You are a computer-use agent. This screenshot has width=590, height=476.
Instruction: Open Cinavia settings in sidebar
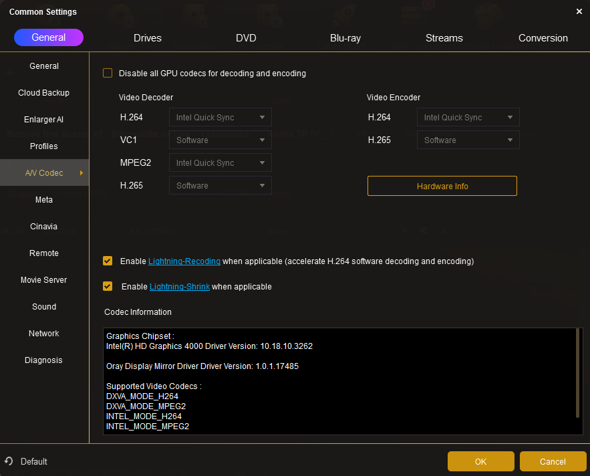(x=44, y=227)
